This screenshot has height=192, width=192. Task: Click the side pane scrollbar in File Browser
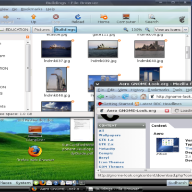pyautogui.click(x=28, y=68)
